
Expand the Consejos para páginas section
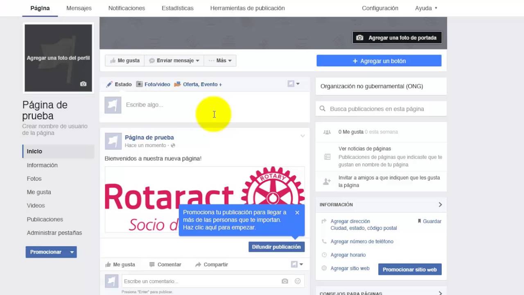[440, 293]
